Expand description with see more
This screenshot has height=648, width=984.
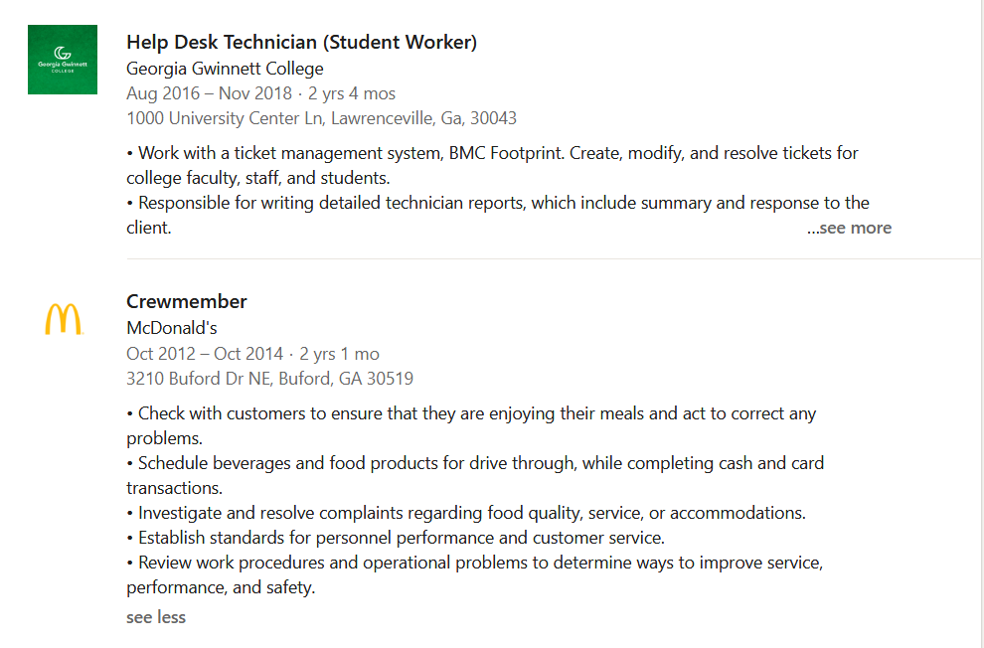(x=849, y=228)
